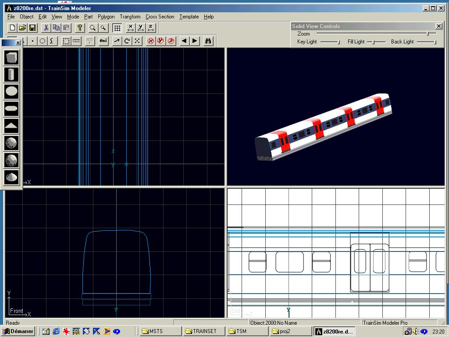Screen dimensions: 449x337
Task: Open the help question mark icon
Action: point(79,28)
